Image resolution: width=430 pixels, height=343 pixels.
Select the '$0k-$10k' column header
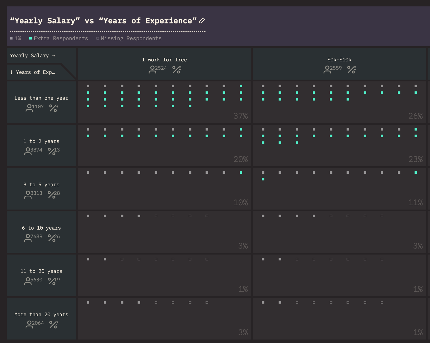(339, 60)
